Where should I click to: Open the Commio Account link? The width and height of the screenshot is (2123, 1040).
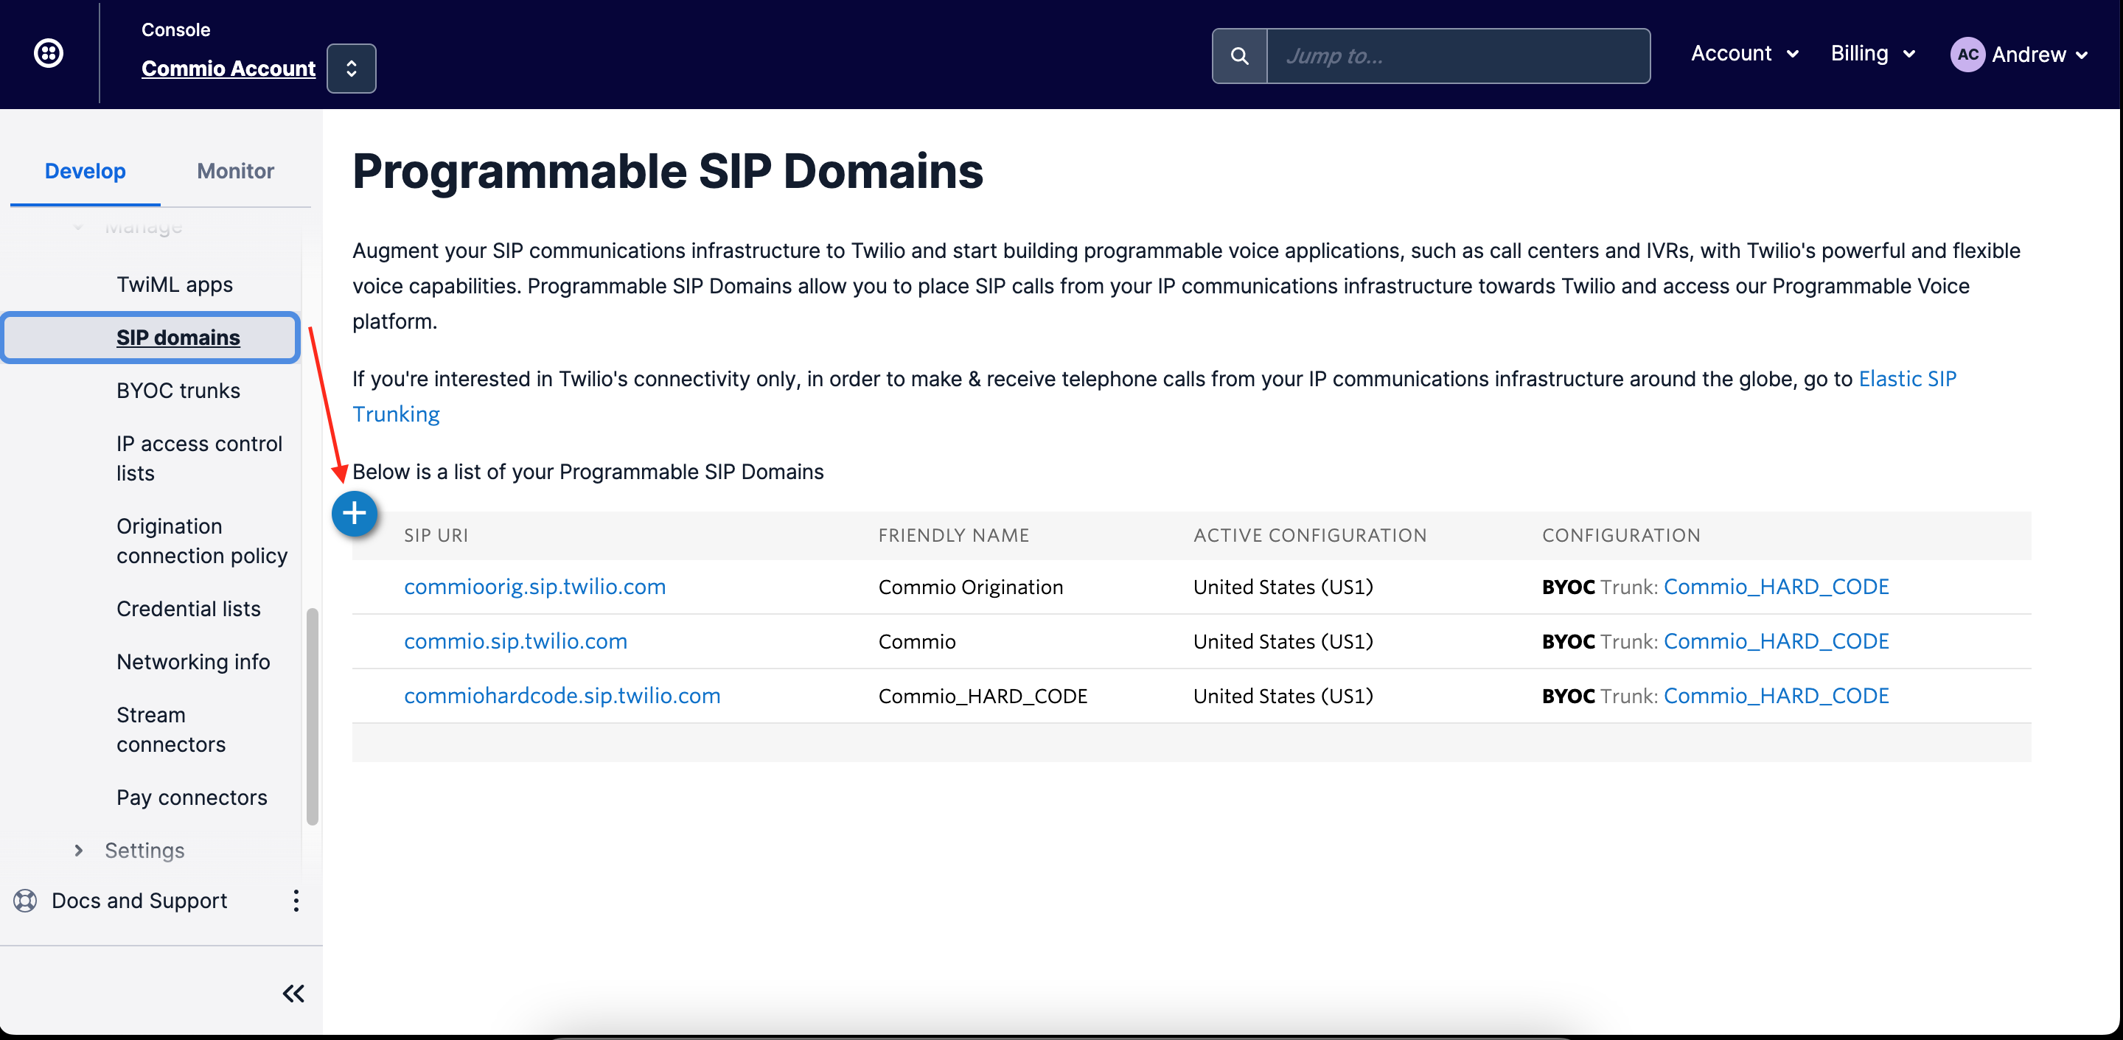point(229,69)
